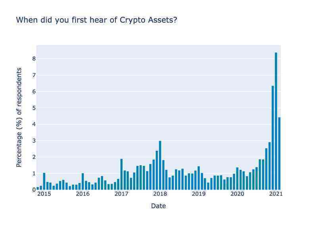Select the early 2017 spike bar near 1.9
The height and width of the screenshot is (226, 317).
tap(121, 175)
